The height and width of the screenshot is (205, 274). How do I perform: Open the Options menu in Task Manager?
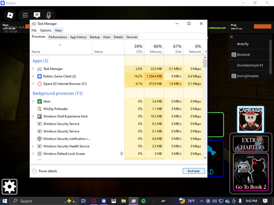[x=45, y=31]
